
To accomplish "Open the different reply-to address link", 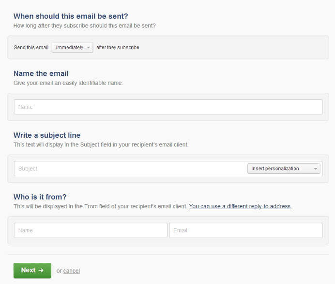I will (x=240, y=206).
